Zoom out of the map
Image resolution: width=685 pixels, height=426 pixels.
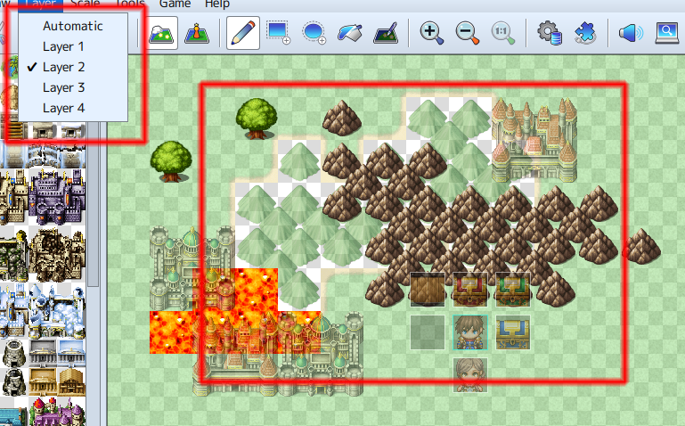pos(467,33)
